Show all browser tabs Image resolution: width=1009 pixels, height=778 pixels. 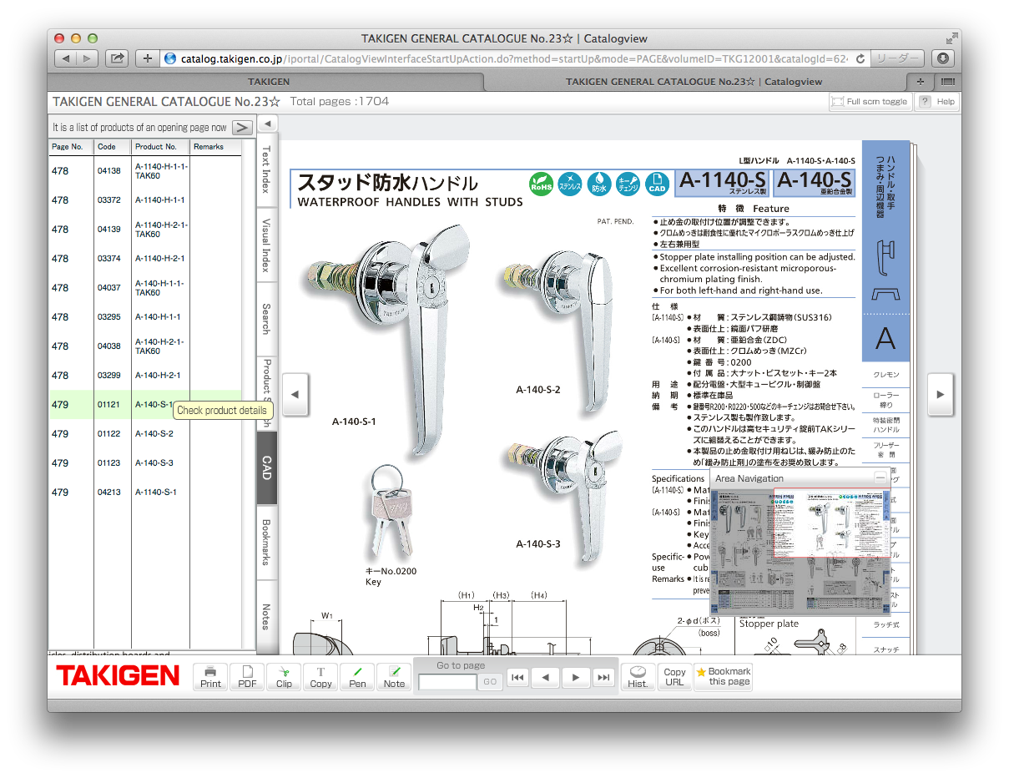[x=947, y=82]
